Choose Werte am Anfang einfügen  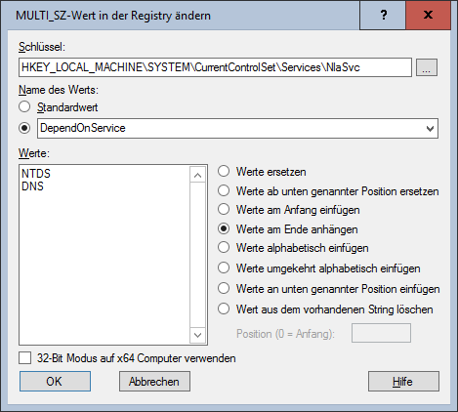(x=224, y=209)
